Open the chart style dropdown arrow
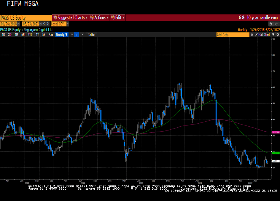Viewport: 280px width, 201px height. [x=83, y=35]
